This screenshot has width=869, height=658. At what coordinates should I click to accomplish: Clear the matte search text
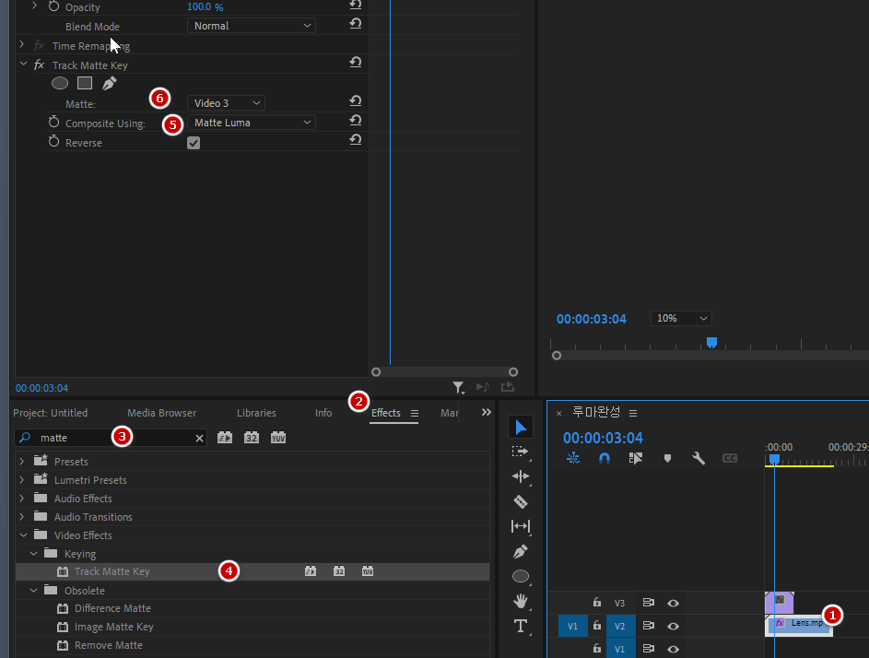coord(199,439)
